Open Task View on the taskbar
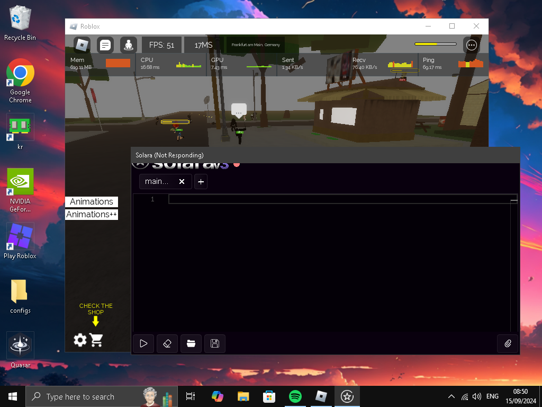The width and height of the screenshot is (542, 407). [191, 396]
